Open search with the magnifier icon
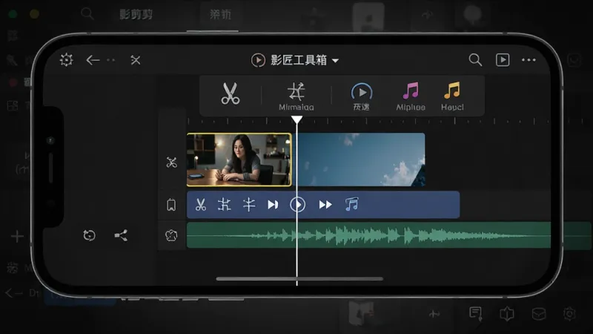 [475, 60]
